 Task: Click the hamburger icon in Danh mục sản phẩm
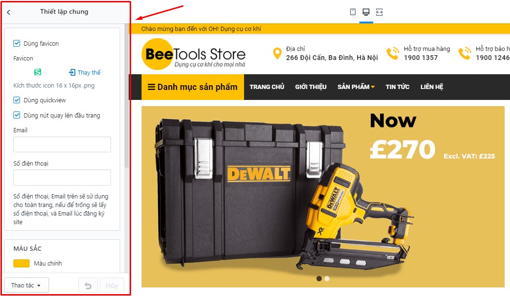pos(151,87)
